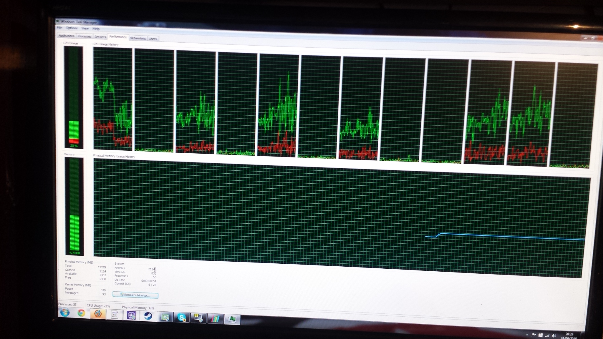Image resolution: width=603 pixels, height=339 pixels.
Task: Open the white document window taskbar icon
Action: [115, 315]
